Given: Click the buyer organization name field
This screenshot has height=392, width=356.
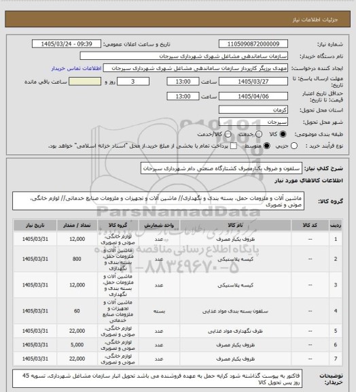Looking at the screenshot, I should [x=183, y=56].
